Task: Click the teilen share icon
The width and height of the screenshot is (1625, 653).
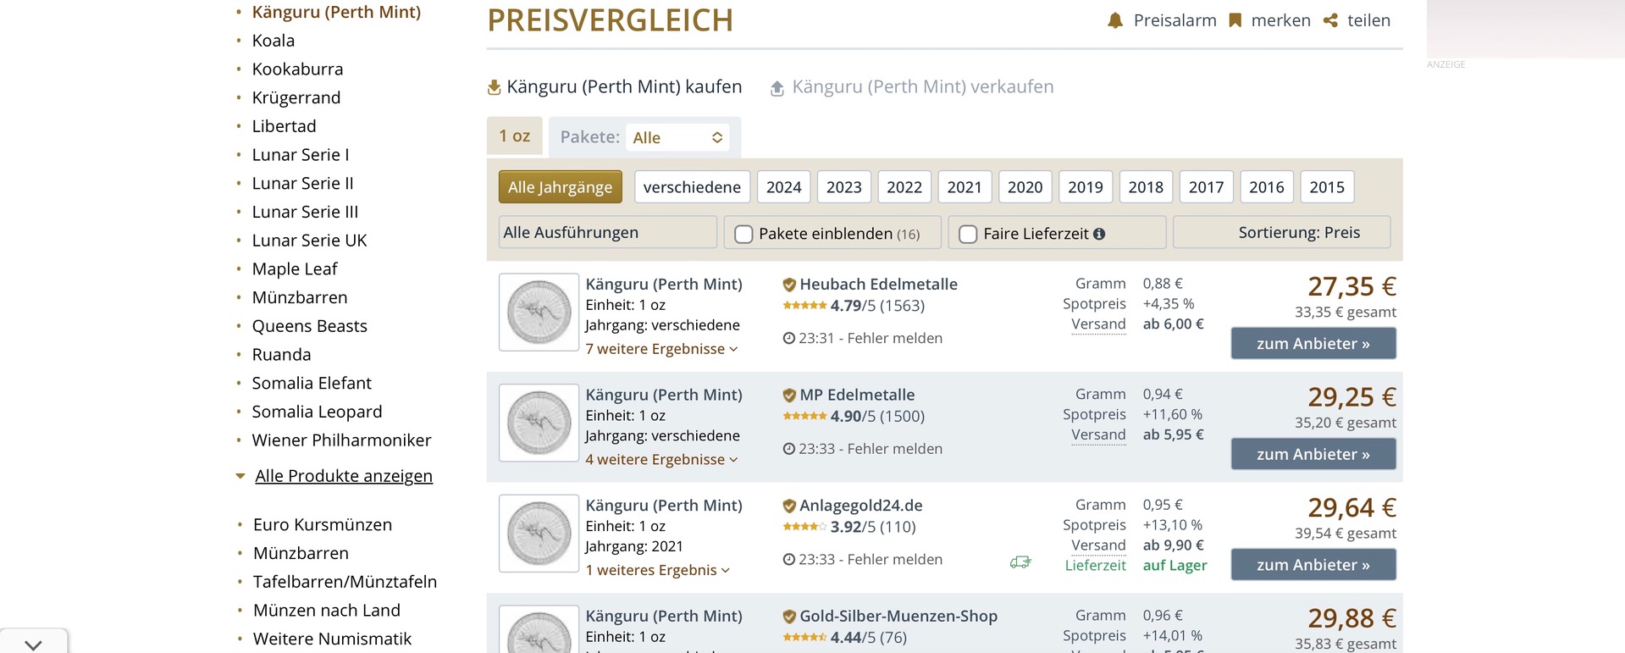Action: [1331, 20]
